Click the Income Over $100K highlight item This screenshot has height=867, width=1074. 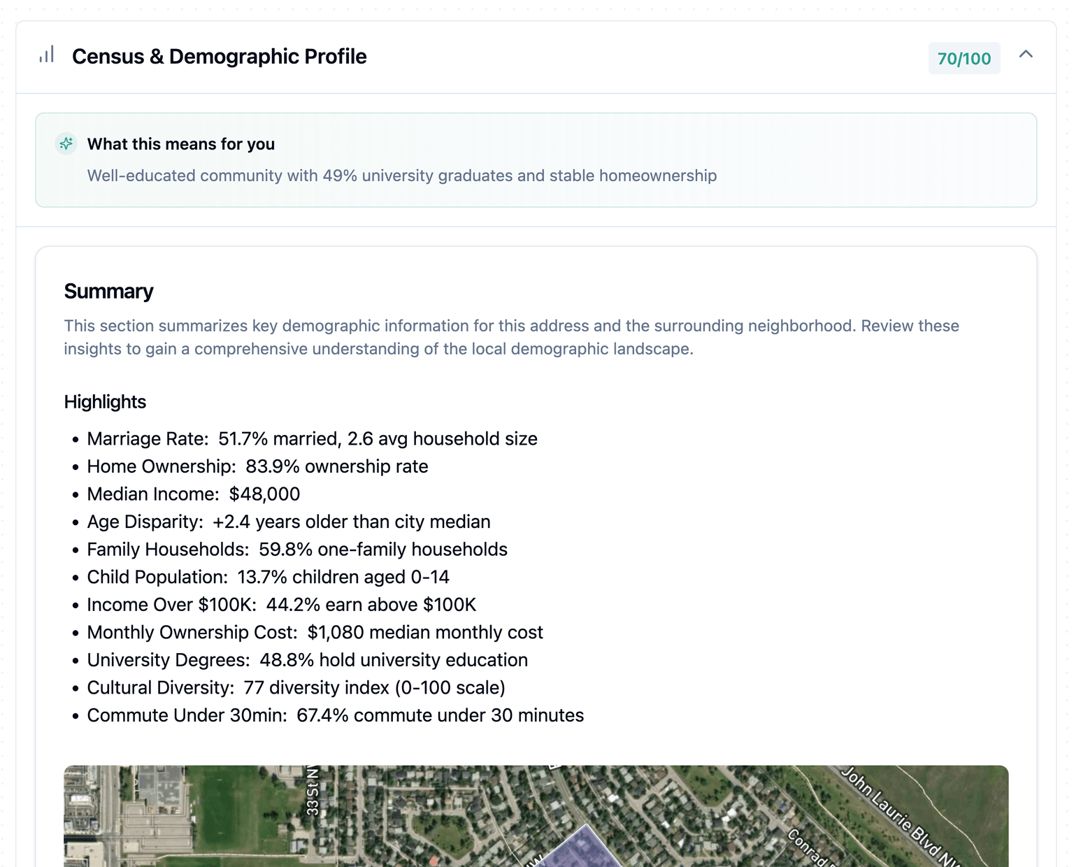pyautogui.click(x=281, y=605)
